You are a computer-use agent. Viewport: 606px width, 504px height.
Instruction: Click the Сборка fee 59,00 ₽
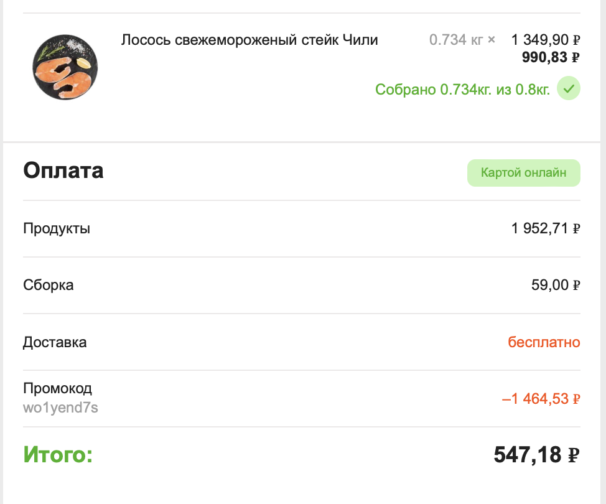(556, 285)
